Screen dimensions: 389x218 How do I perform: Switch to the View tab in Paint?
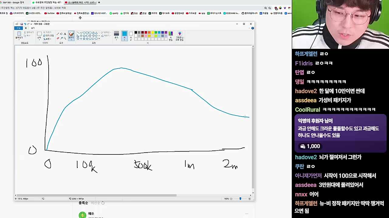pos(33,28)
